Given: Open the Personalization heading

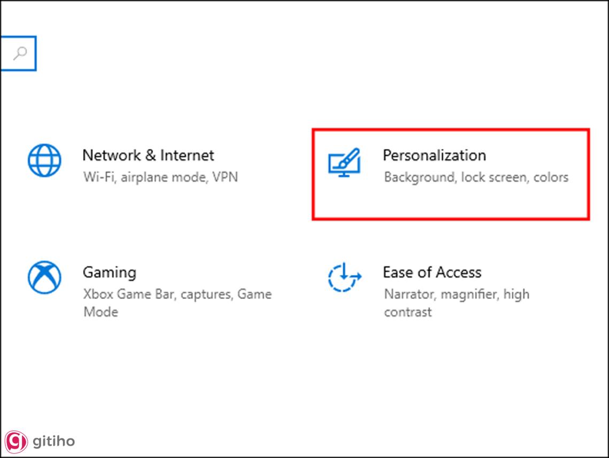Looking at the screenshot, I should tap(434, 156).
